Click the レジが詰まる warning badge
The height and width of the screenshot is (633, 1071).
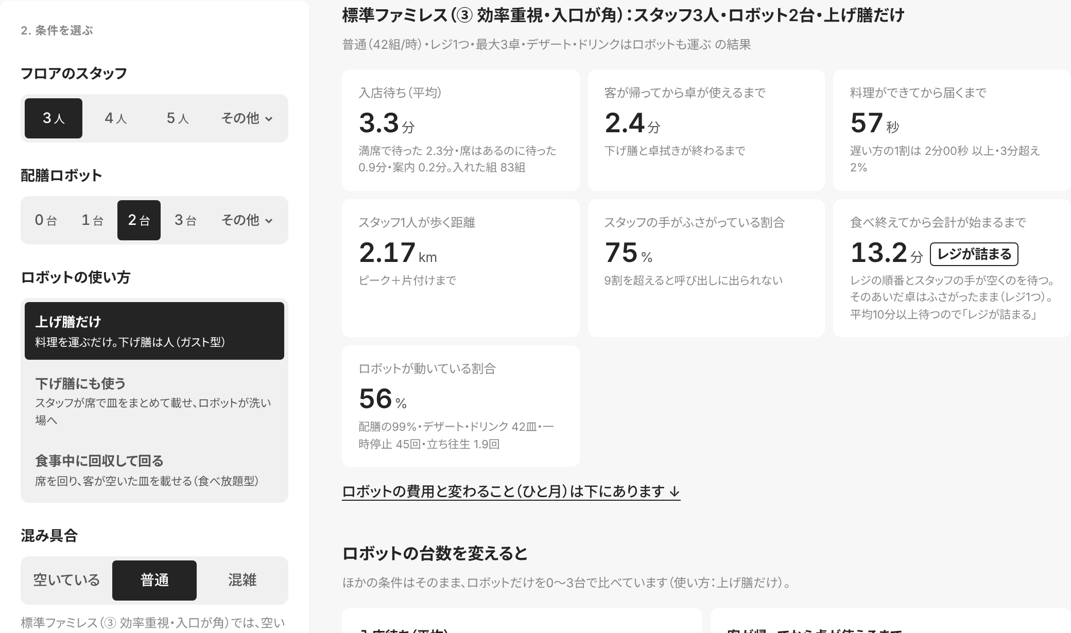pyautogui.click(x=974, y=254)
